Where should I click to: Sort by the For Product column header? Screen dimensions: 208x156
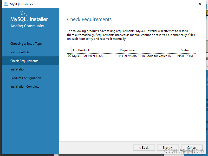click(x=95, y=50)
